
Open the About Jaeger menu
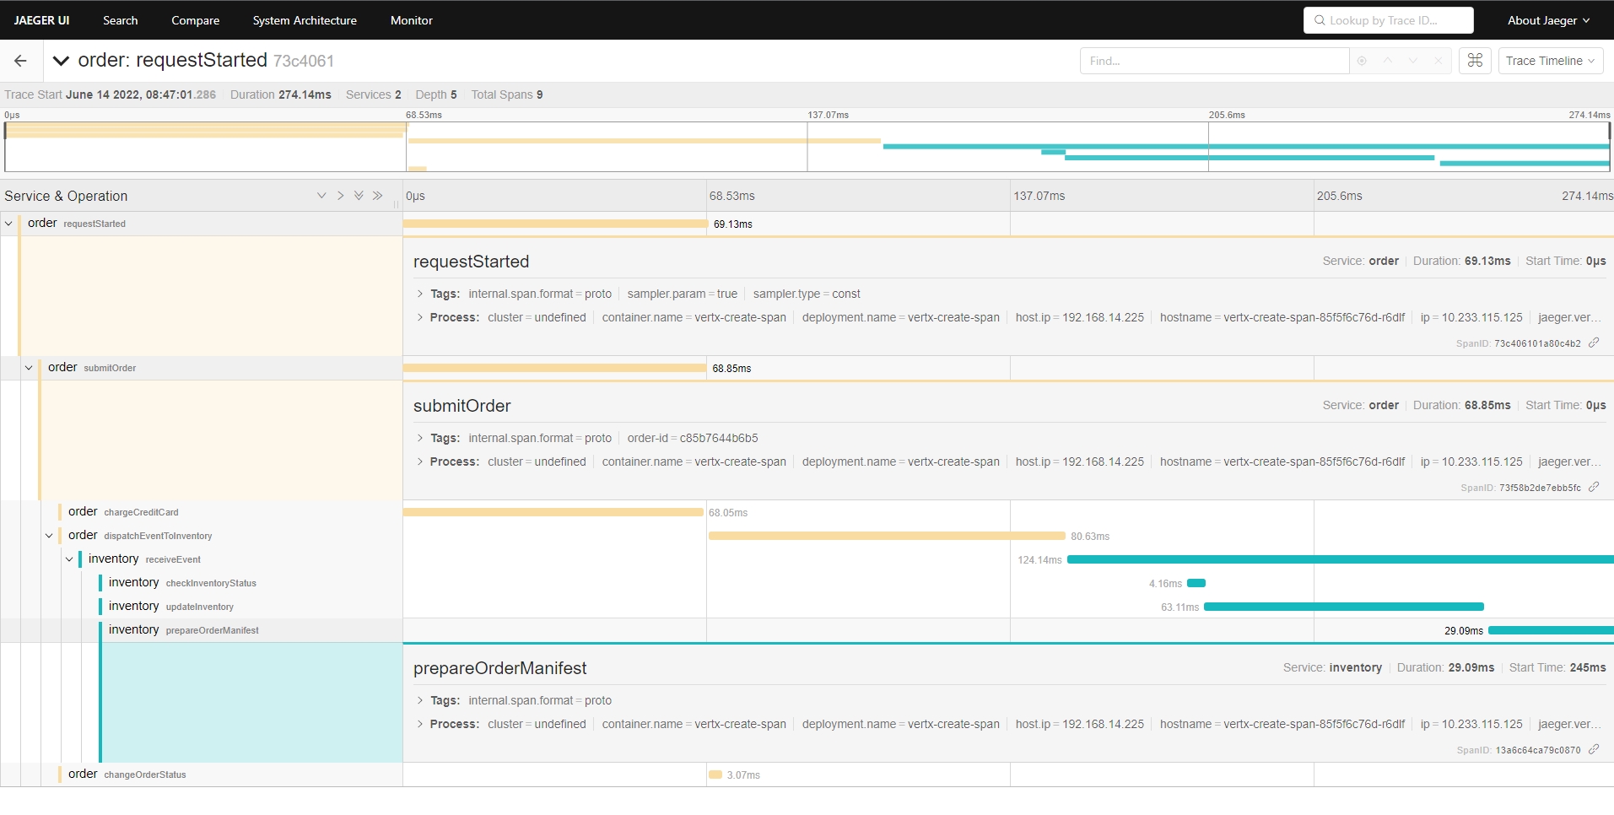[1548, 20]
